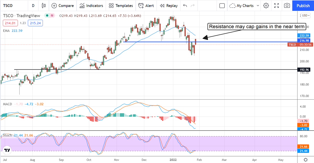Select the chart layout square icon
Image resolution: width=314 pixels, height=163 pixels.
[x=222, y=5]
